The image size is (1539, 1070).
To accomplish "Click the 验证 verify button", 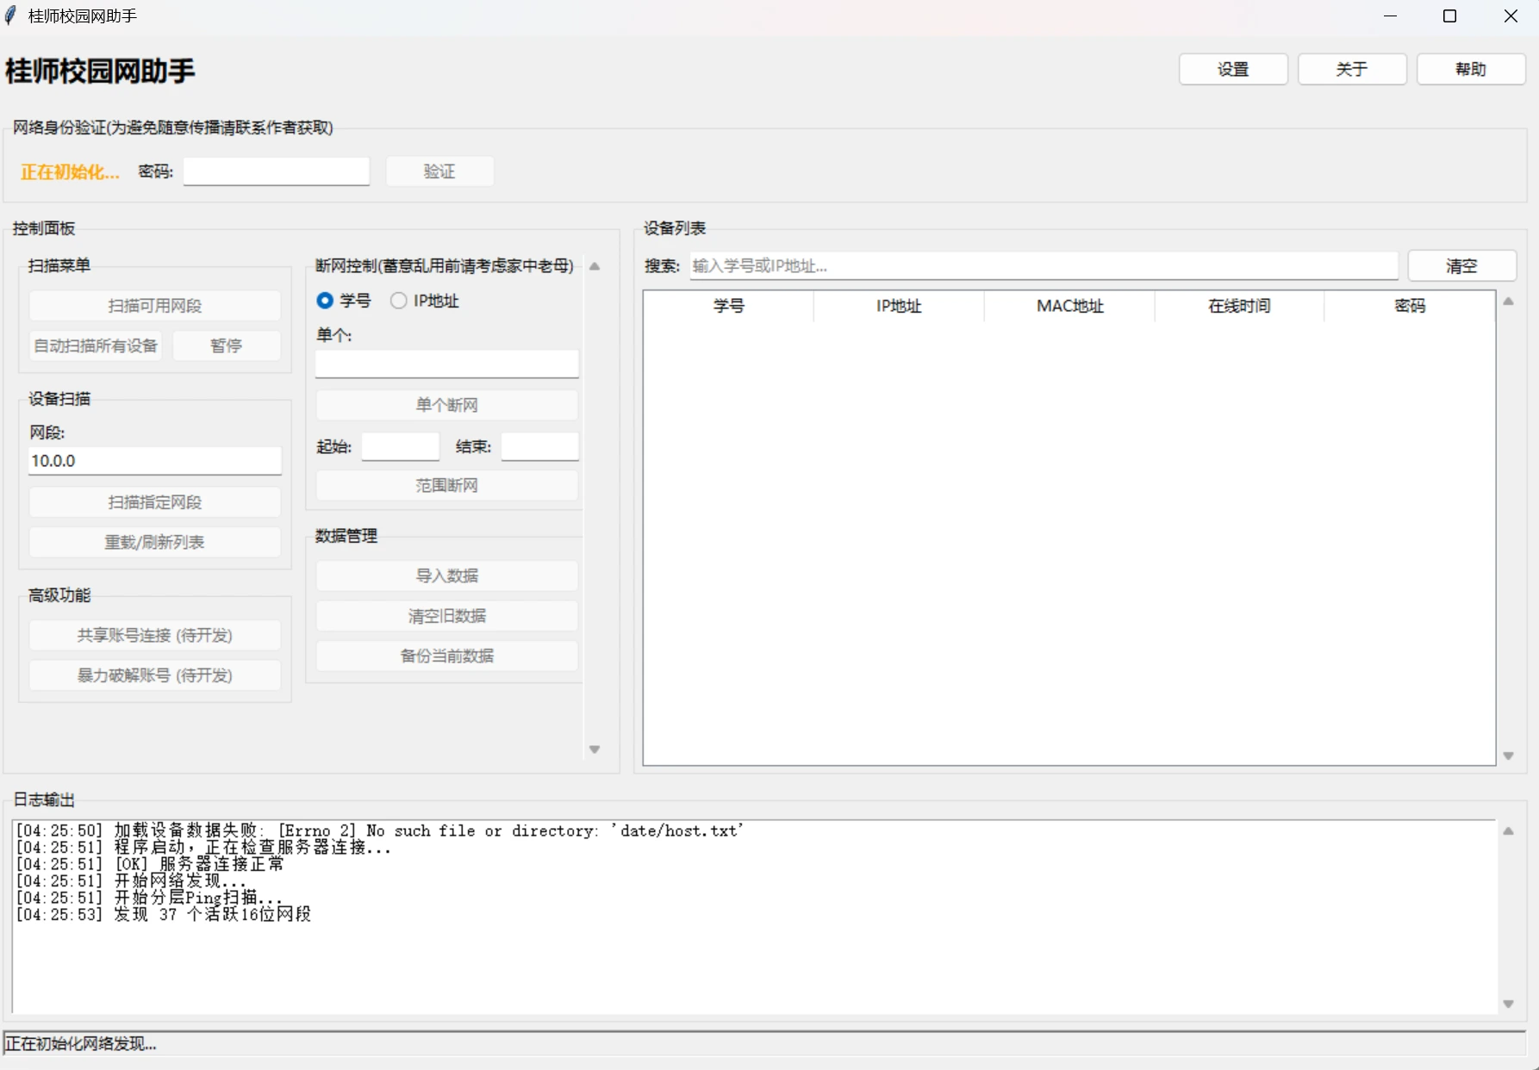I will (x=439, y=171).
